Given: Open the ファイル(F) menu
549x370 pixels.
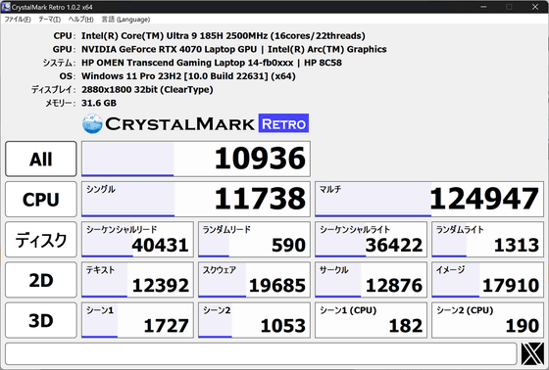Looking at the screenshot, I should pyautogui.click(x=18, y=20).
